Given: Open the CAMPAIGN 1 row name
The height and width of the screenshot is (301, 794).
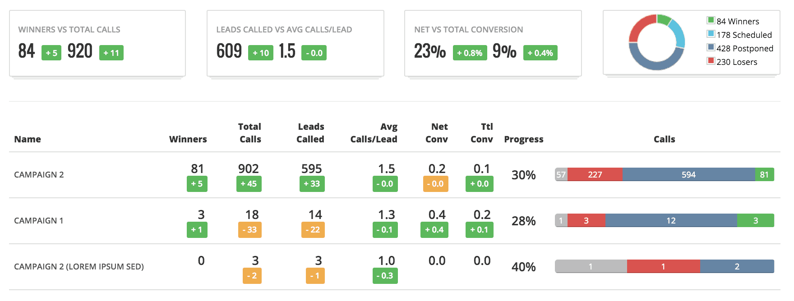Looking at the screenshot, I should (38, 221).
